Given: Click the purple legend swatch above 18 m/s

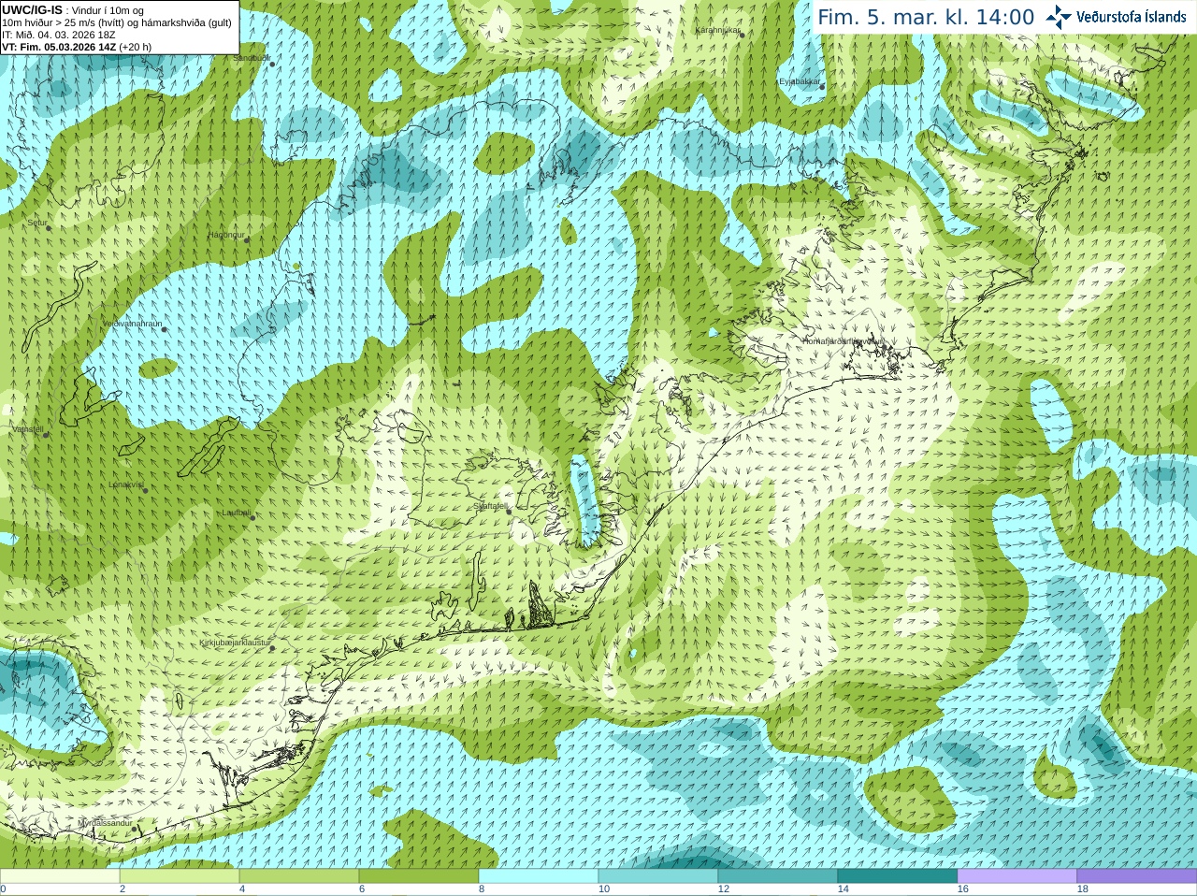Looking at the screenshot, I should pyautogui.click(x=1137, y=876).
